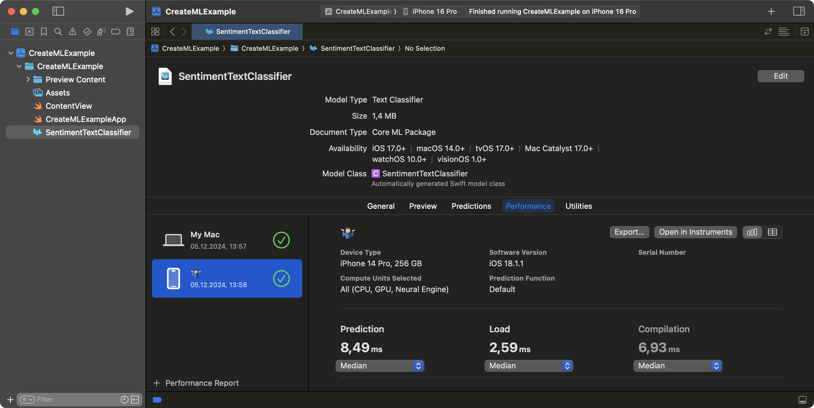Viewport: 814px width, 408px height.
Task: Switch to the Predictions tab
Action: (x=471, y=206)
